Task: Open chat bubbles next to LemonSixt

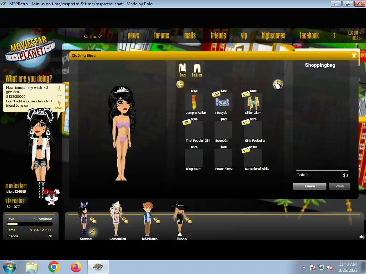Action: (x=125, y=220)
